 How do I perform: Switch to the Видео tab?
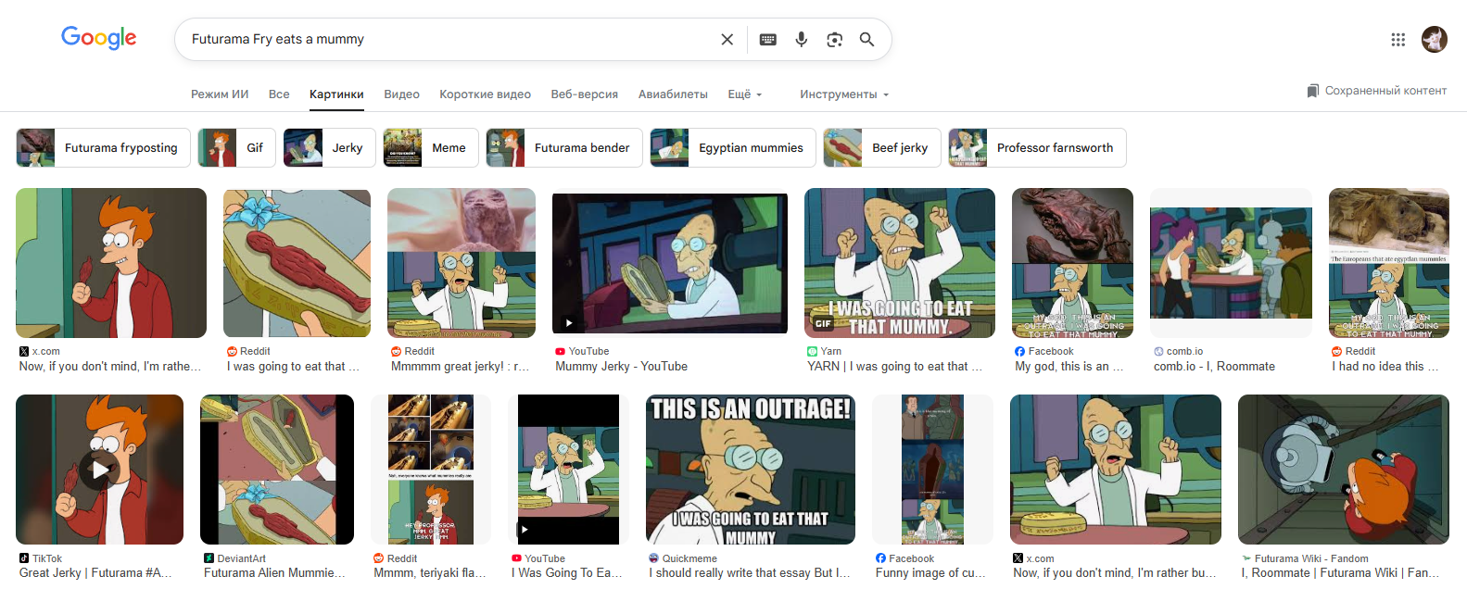(x=401, y=94)
